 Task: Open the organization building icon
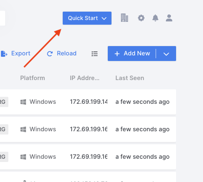coord(124,18)
